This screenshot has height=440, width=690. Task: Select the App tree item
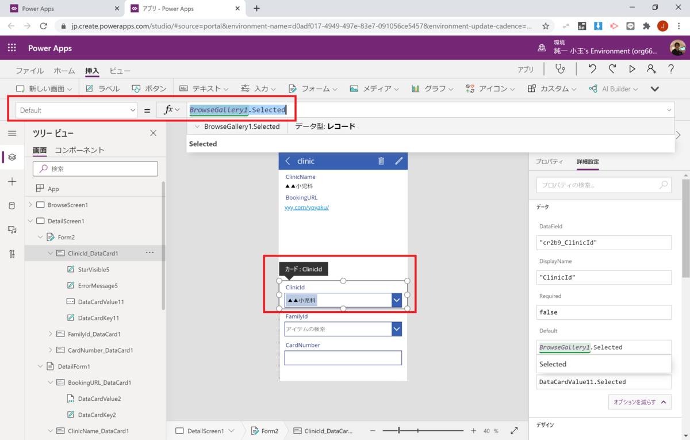53,189
